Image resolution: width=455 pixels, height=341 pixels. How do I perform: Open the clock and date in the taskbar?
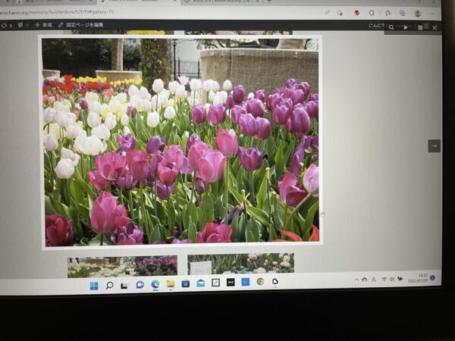click(418, 278)
